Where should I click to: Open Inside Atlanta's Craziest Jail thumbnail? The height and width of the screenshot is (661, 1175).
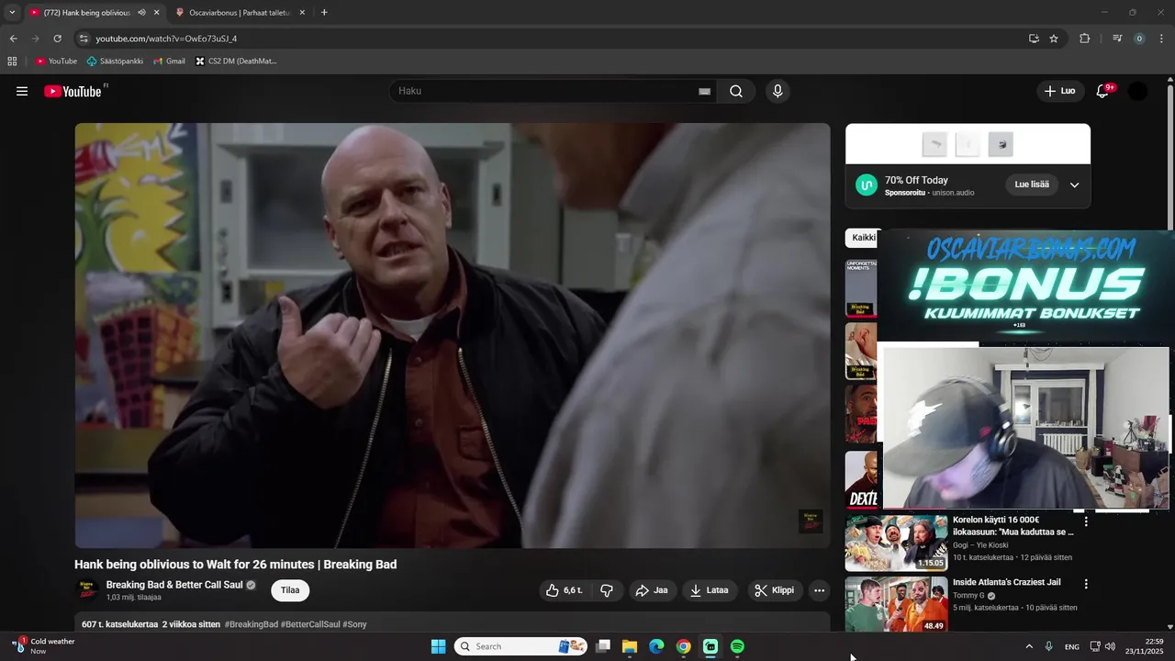pos(896,604)
